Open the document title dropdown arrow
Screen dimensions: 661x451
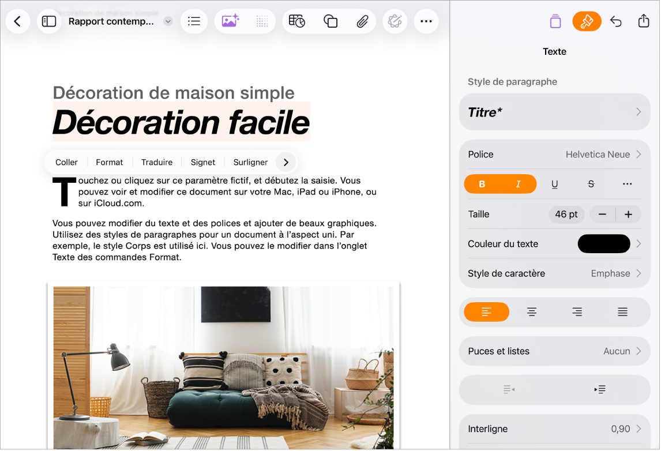[x=168, y=21]
